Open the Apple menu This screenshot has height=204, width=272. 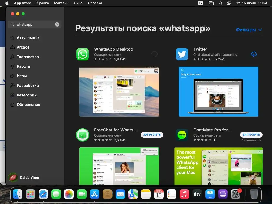[x=7, y=3]
